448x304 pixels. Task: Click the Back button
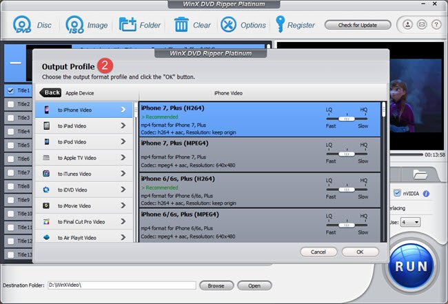pyautogui.click(x=50, y=92)
